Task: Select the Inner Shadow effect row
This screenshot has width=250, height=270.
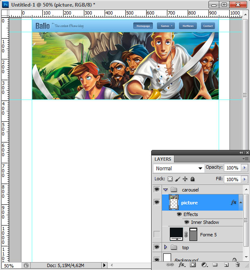Action: 205,222
